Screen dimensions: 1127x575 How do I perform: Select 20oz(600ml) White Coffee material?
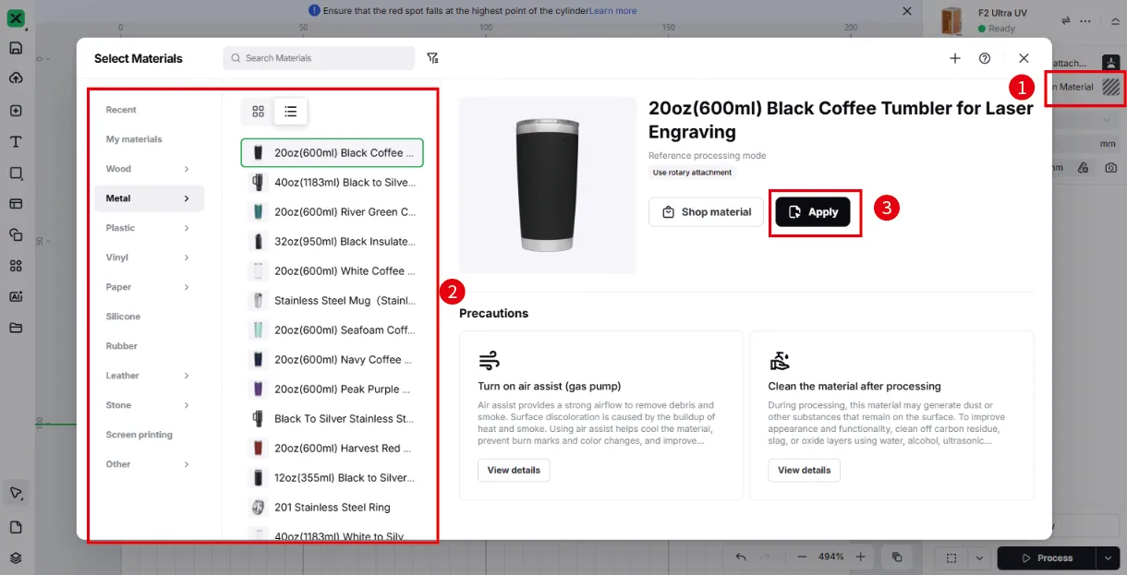tap(332, 271)
